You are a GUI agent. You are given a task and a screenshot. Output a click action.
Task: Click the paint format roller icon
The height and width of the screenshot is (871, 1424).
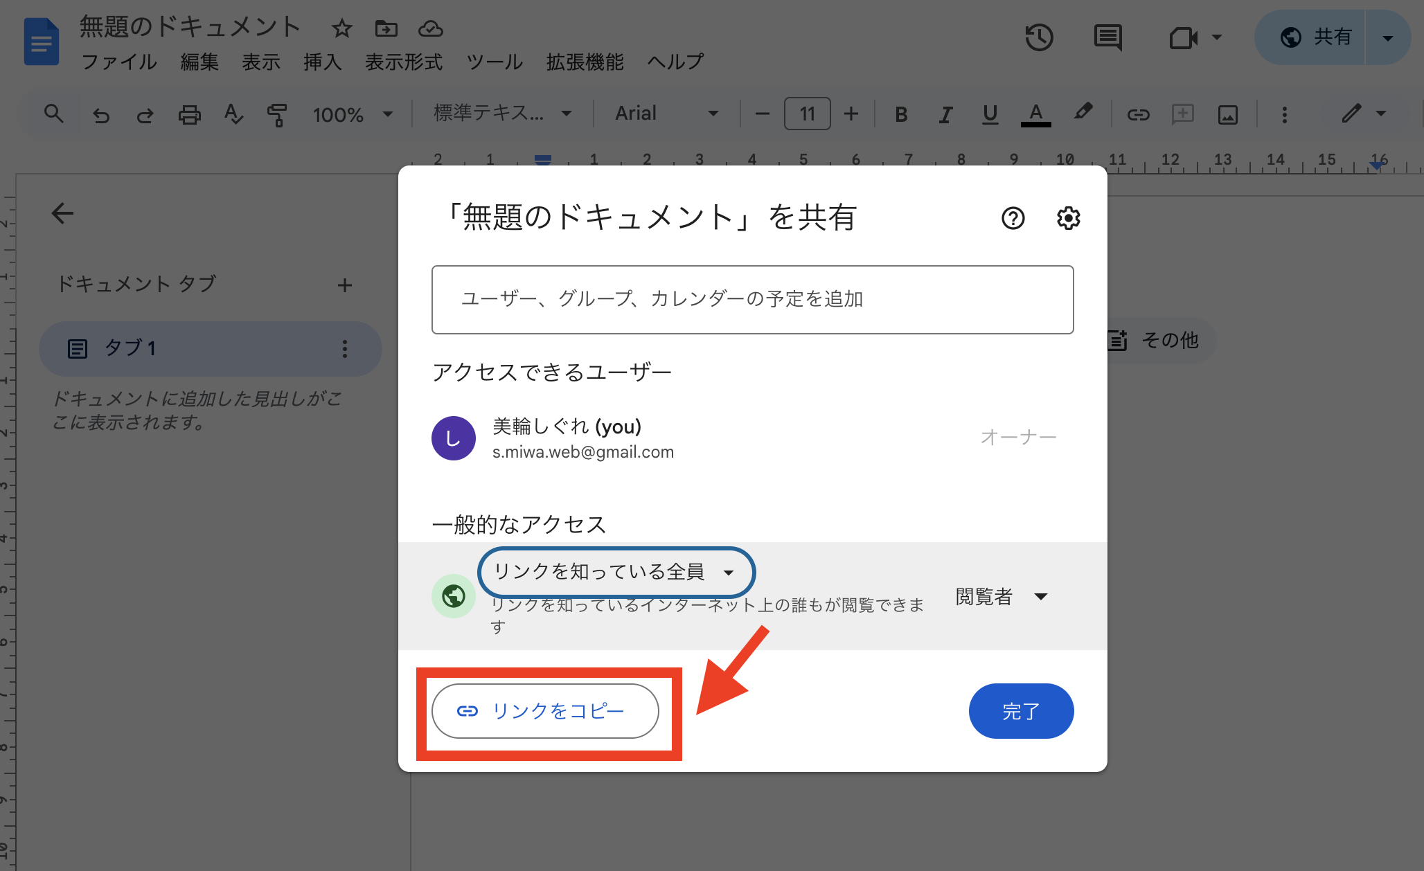[277, 114]
